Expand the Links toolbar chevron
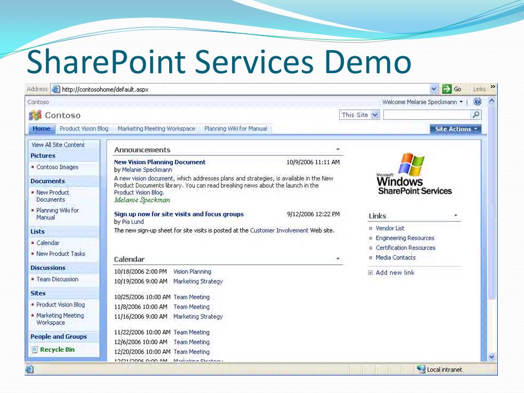Image resolution: width=524 pixels, height=393 pixels. [x=492, y=87]
